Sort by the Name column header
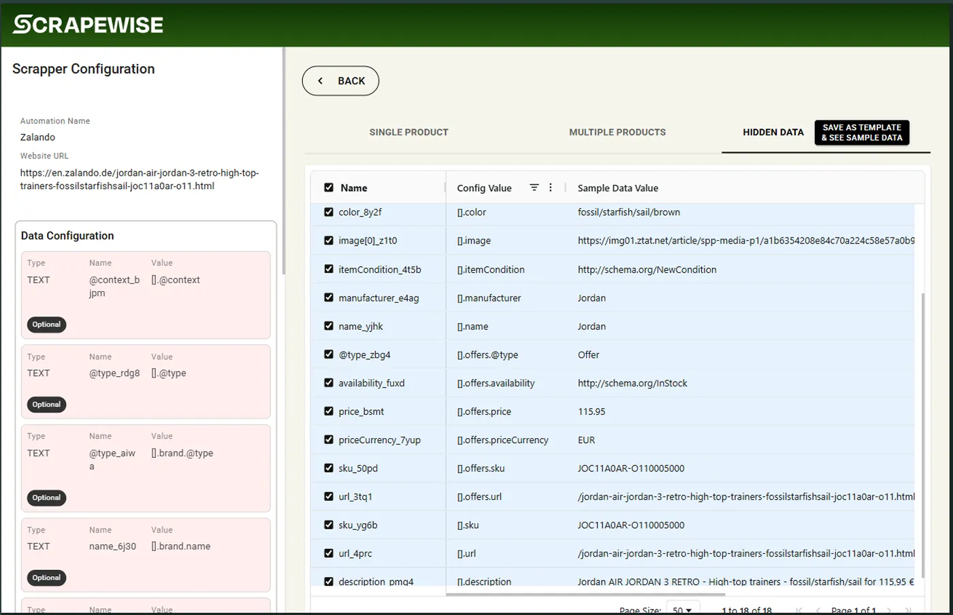953x615 pixels. [353, 188]
